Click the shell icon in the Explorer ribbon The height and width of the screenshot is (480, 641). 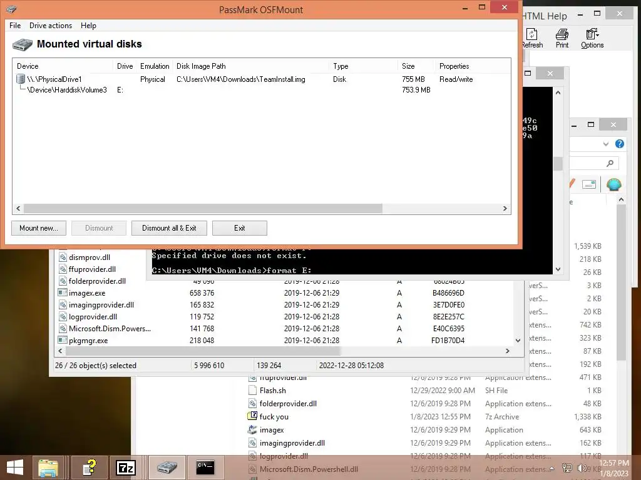tap(614, 185)
